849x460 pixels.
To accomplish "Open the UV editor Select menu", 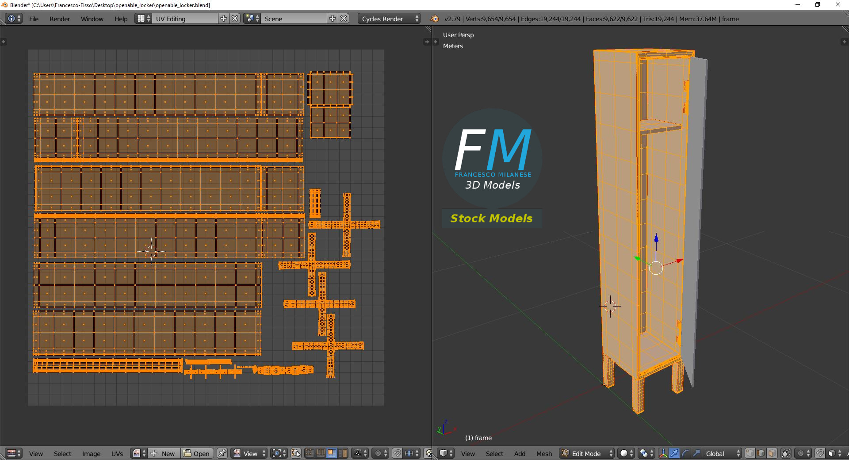I will (62, 454).
